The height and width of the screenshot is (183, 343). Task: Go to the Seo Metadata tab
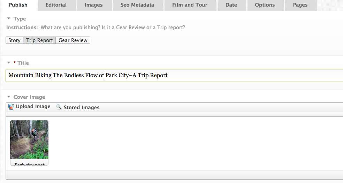click(x=137, y=5)
